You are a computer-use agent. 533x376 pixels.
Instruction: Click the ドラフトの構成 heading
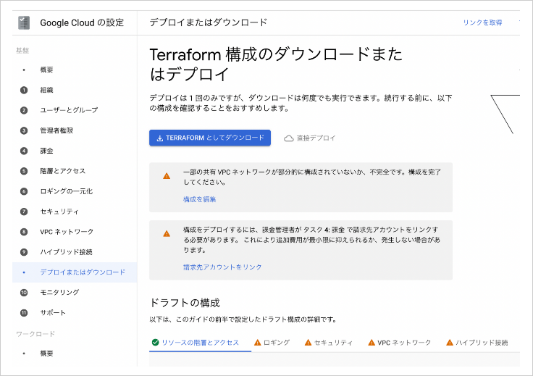pyautogui.click(x=185, y=303)
